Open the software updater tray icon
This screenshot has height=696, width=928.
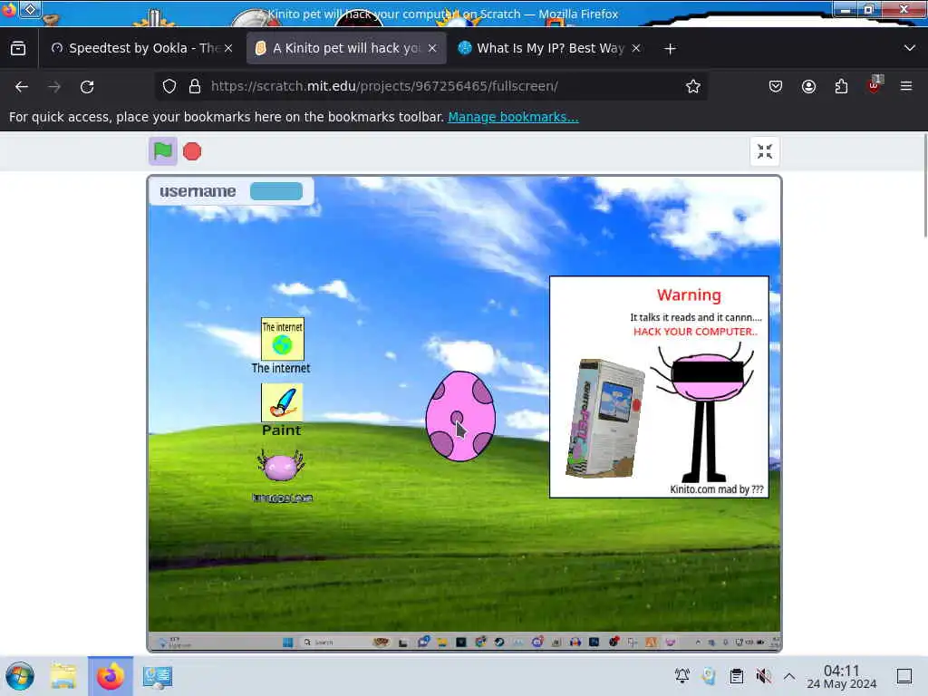[x=709, y=676]
